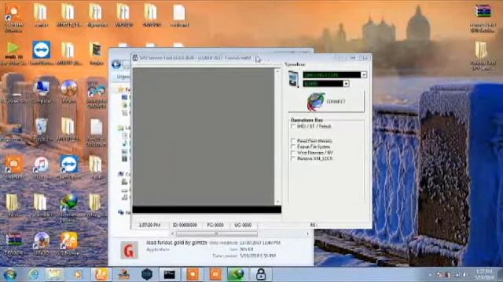503x282 pixels.
Task: Click the 'ID: 00000000' status field
Action: pyautogui.click(x=185, y=225)
